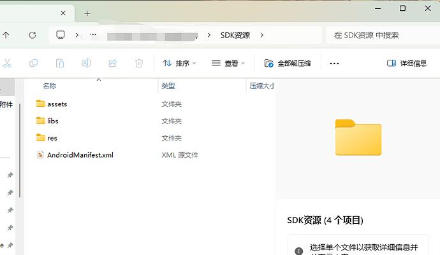Minimize the File Explorer window
Image resolution: width=440 pixels, height=255 pixels.
point(378,8)
